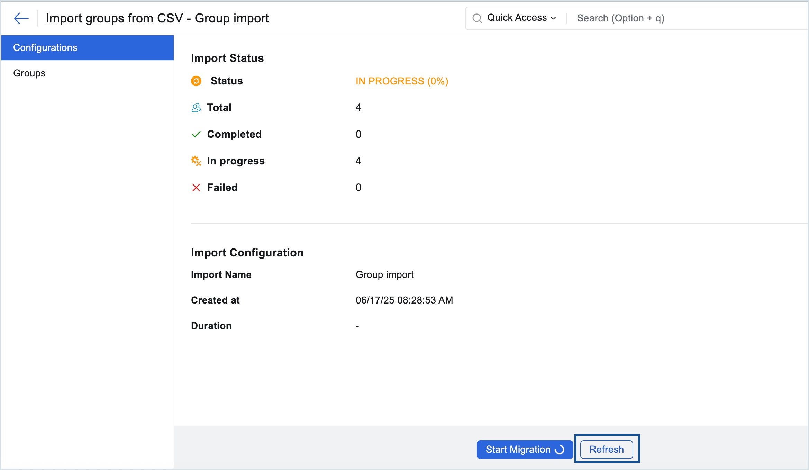
Task: Switch to the Groups section
Action: tap(29, 73)
